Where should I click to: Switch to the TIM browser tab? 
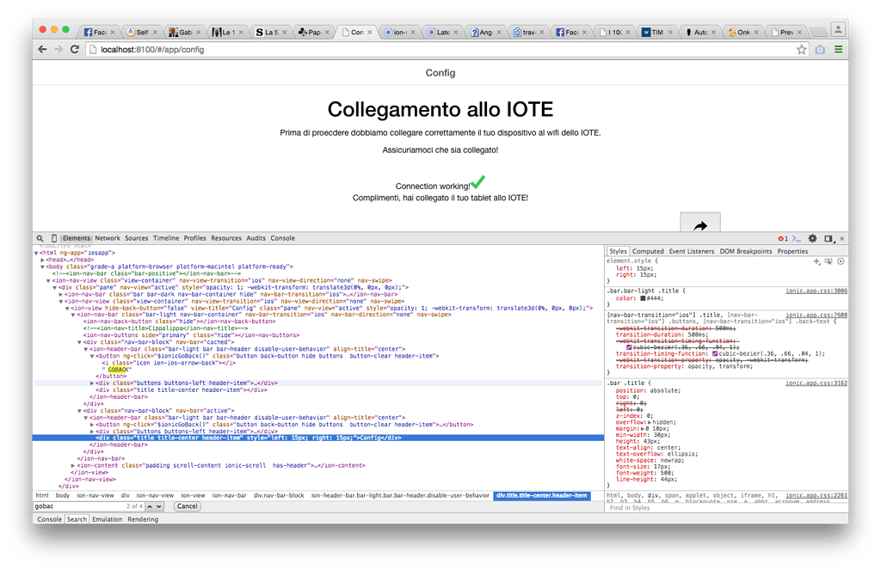(x=656, y=32)
